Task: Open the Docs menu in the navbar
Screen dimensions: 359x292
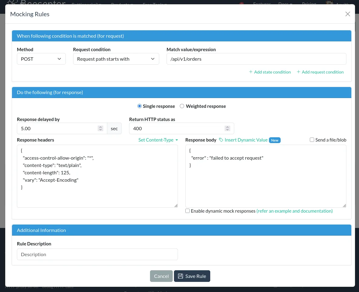Action: point(285,4)
